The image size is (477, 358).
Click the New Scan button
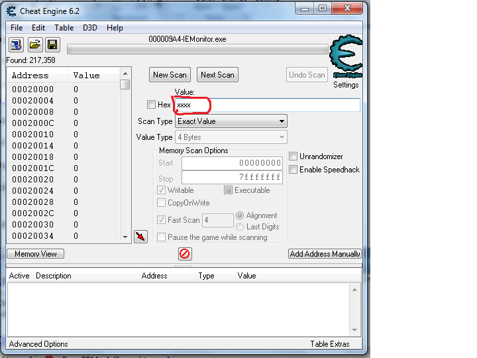[170, 75]
